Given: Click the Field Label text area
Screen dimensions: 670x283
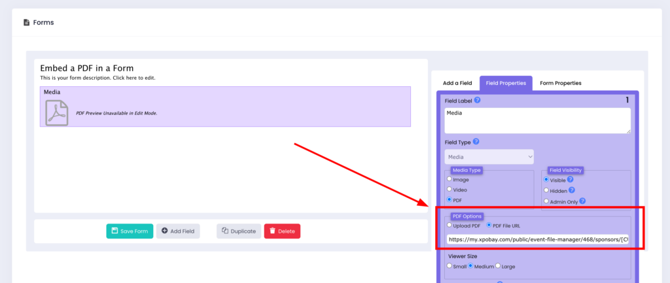Looking at the screenshot, I should (537, 121).
